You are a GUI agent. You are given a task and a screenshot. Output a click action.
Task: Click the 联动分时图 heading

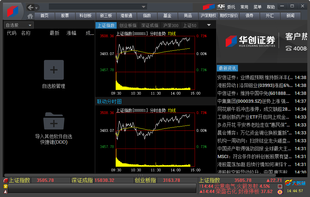[x=109, y=102]
